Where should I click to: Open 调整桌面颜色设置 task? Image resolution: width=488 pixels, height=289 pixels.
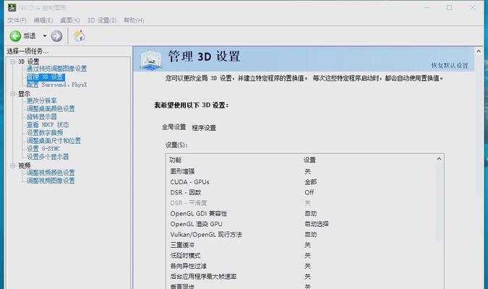(51, 108)
